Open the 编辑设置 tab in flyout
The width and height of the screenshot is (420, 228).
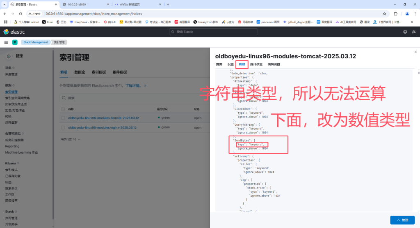click(274, 64)
